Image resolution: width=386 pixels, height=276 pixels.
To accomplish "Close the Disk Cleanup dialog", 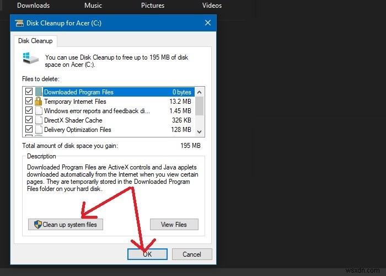I will [x=208, y=23].
